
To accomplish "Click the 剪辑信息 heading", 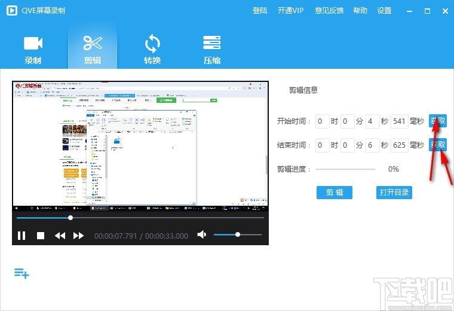I will tap(303, 90).
